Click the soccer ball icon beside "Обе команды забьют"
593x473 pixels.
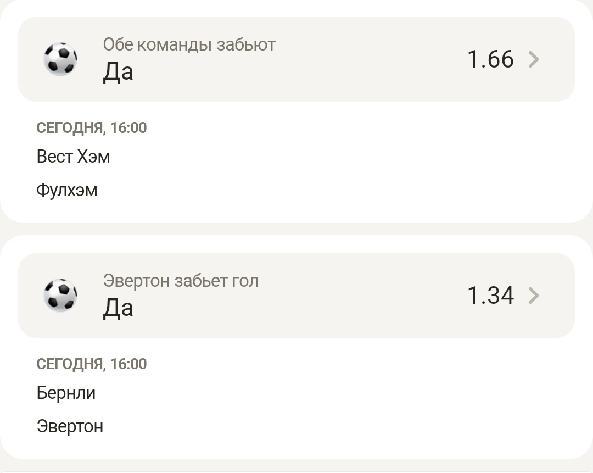click(60, 59)
